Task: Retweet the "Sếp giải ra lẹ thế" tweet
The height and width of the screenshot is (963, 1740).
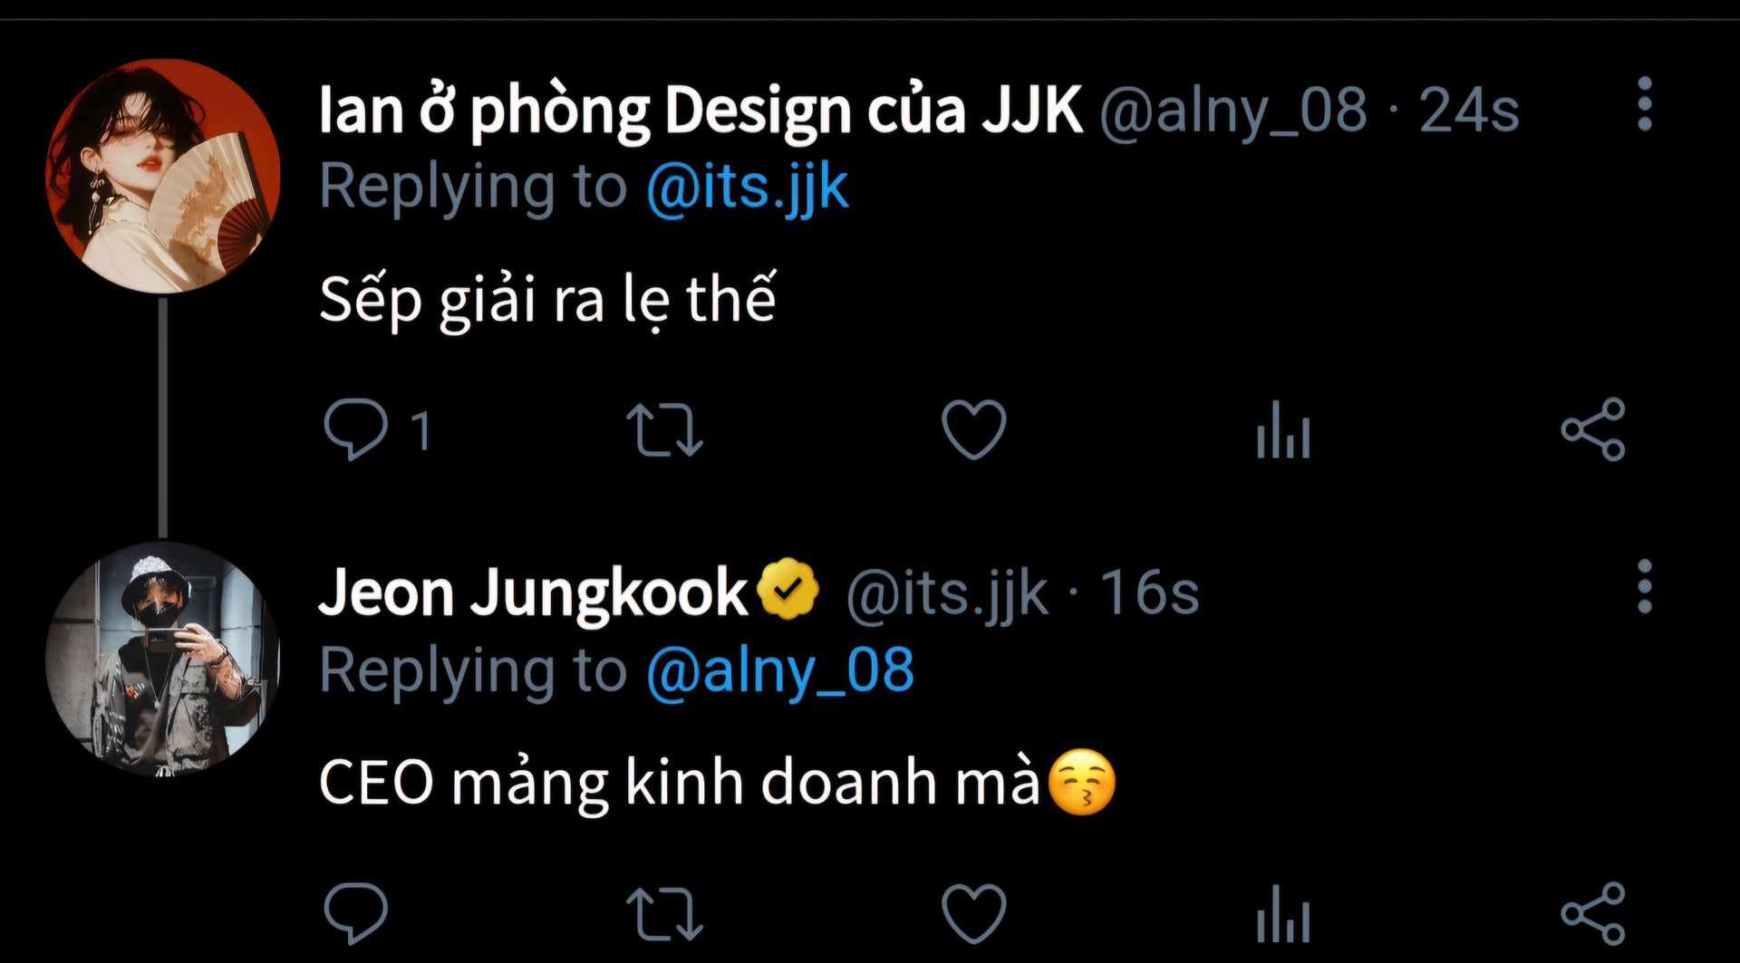Action: coord(664,429)
